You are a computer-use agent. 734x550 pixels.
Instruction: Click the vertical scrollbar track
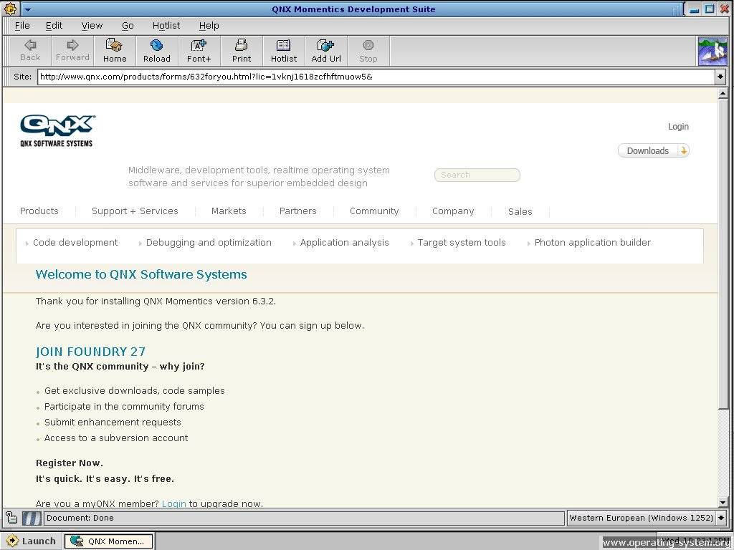723,453
